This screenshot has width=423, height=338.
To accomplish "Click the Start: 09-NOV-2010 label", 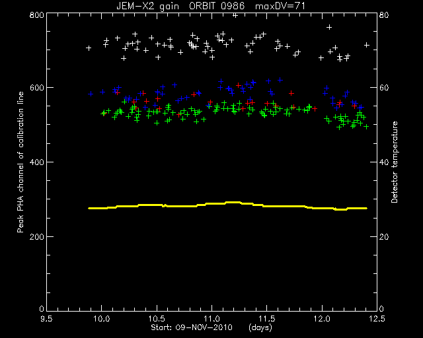I will (192, 327).
